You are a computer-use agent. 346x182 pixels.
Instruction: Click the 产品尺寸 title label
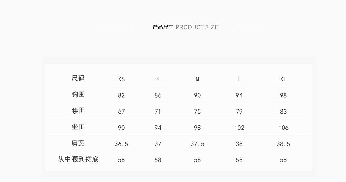click(163, 27)
